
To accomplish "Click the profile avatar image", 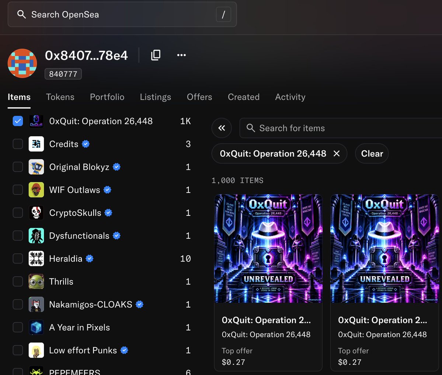I will point(22,63).
